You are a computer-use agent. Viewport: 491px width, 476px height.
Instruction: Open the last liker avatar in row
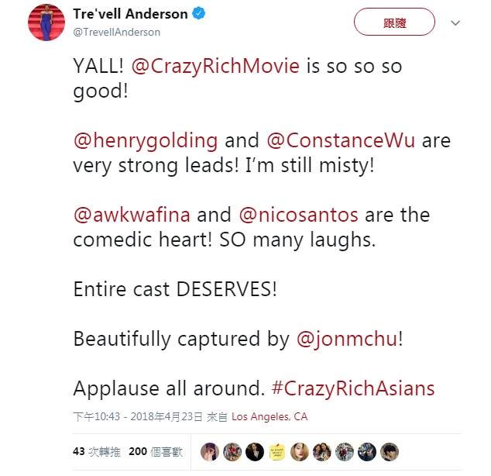tap(390, 451)
